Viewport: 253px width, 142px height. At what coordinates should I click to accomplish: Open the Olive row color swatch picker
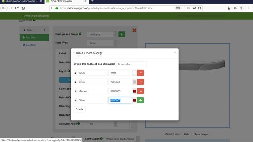click(134, 100)
